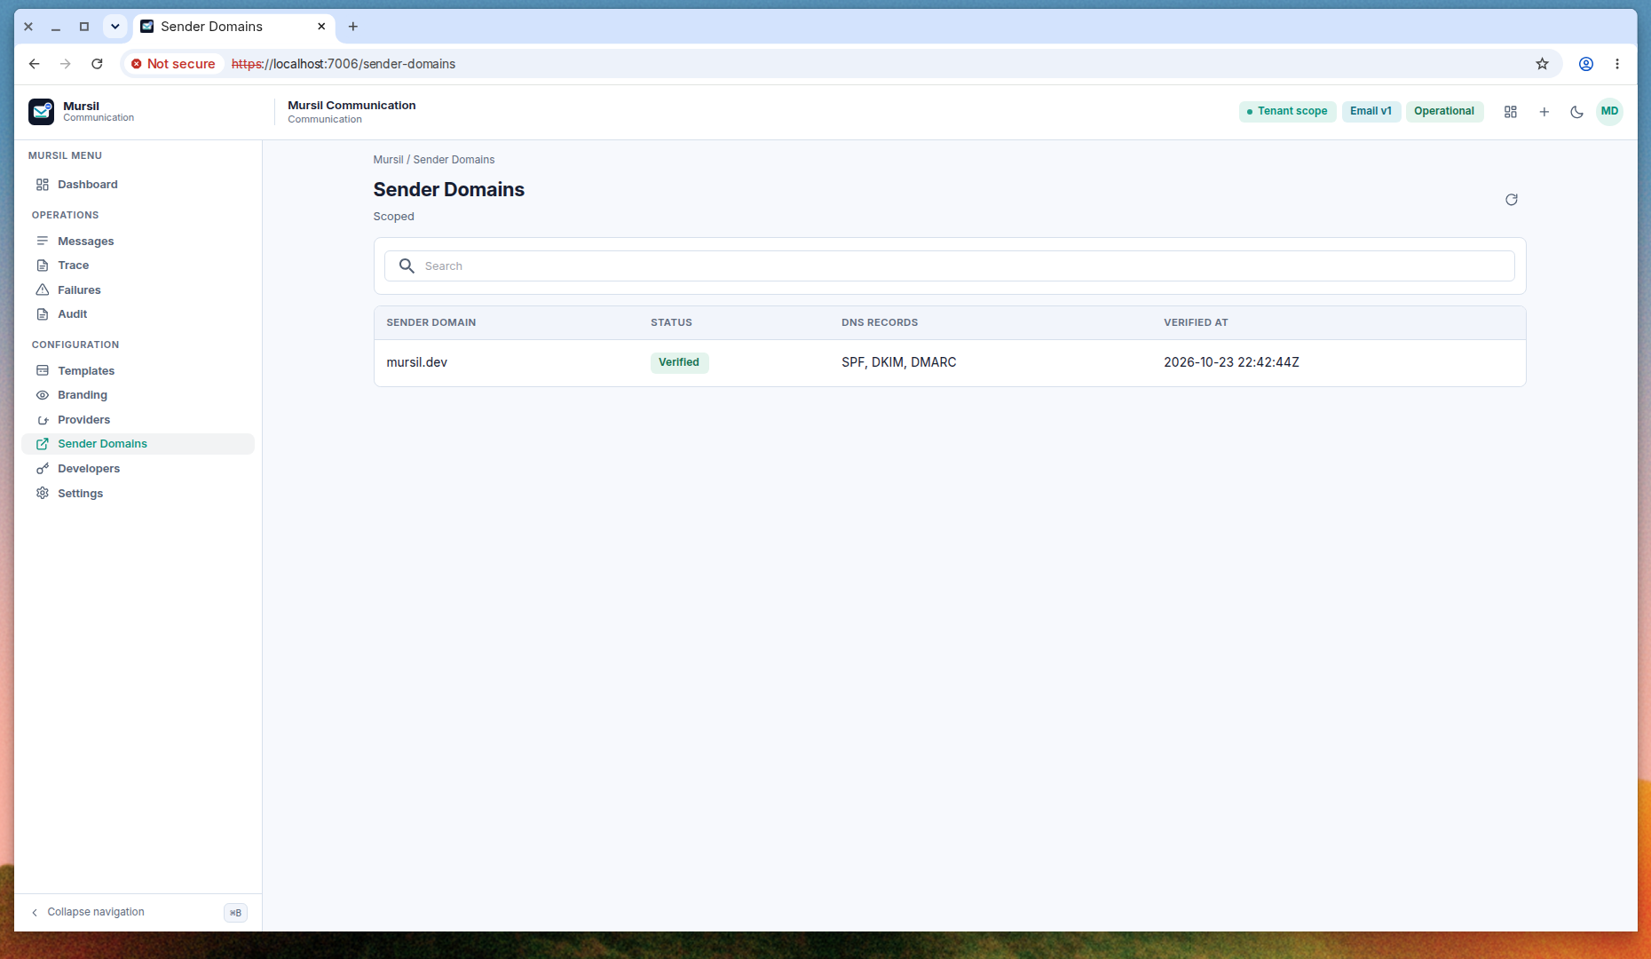Screen dimensions: 1651x959
Task: Click the plus icon in the header
Action: pos(1544,112)
